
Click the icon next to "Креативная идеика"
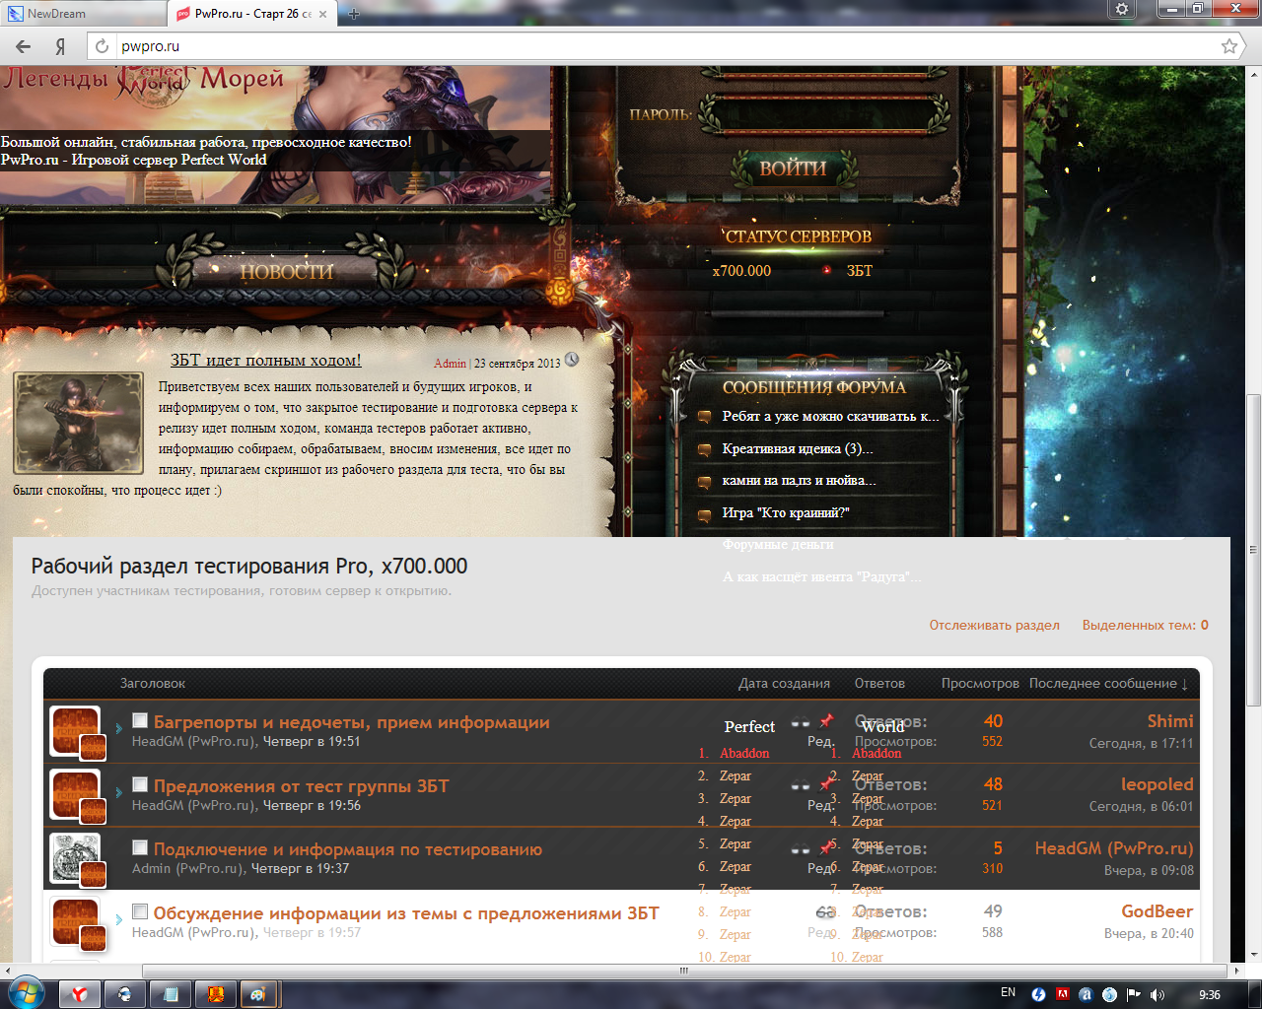coord(704,450)
